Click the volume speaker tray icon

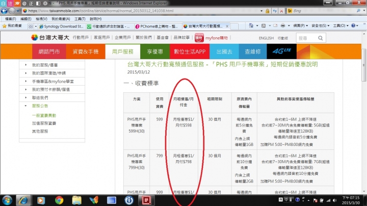coord(335,200)
